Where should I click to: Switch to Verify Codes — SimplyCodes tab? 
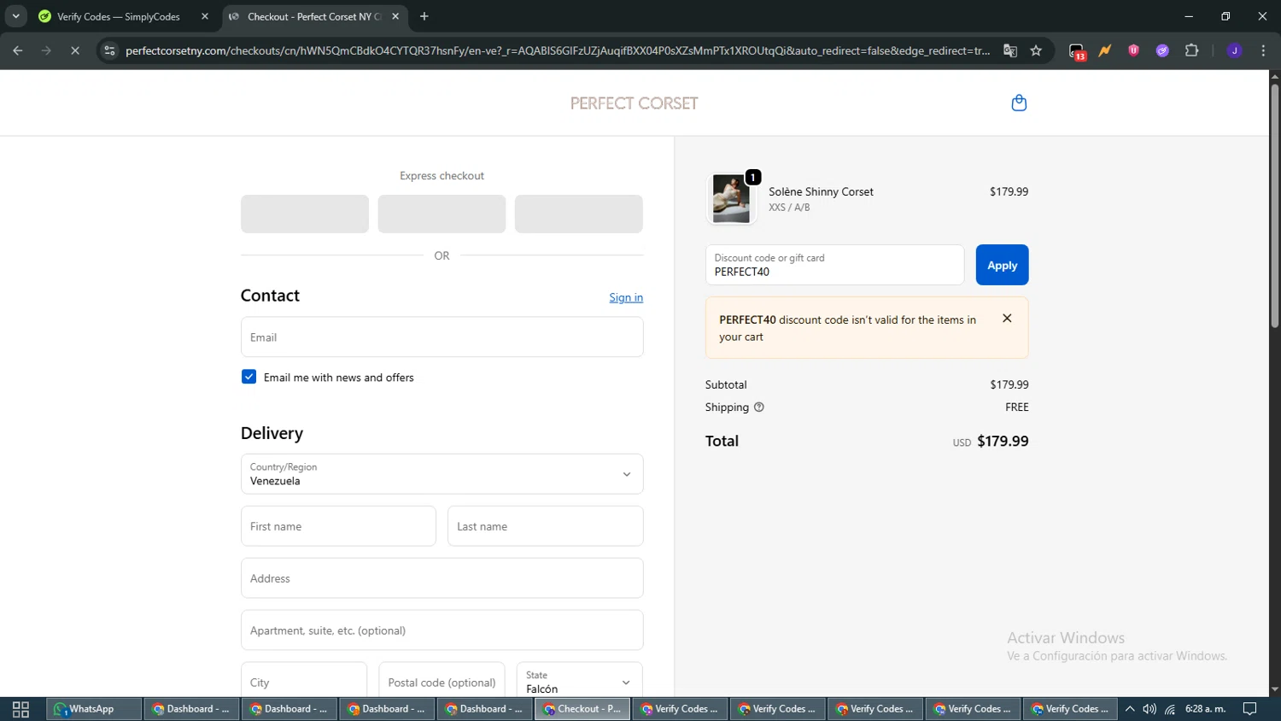tap(119, 16)
